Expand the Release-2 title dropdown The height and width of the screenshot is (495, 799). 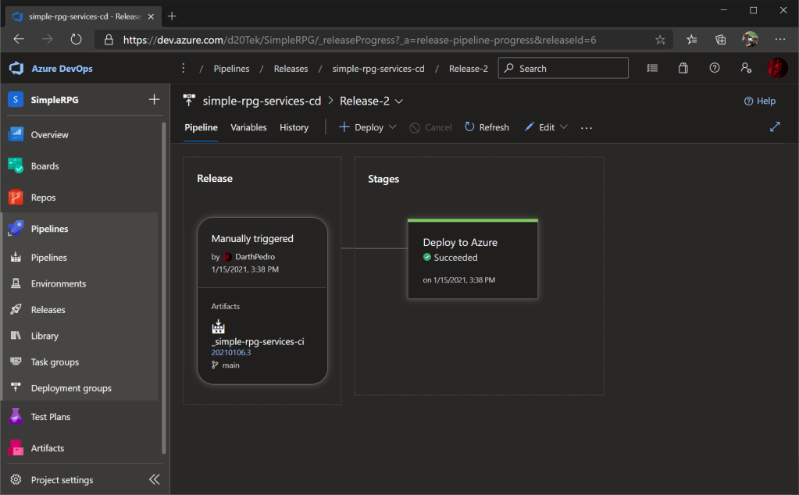pyautogui.click(x=399, y=101)
